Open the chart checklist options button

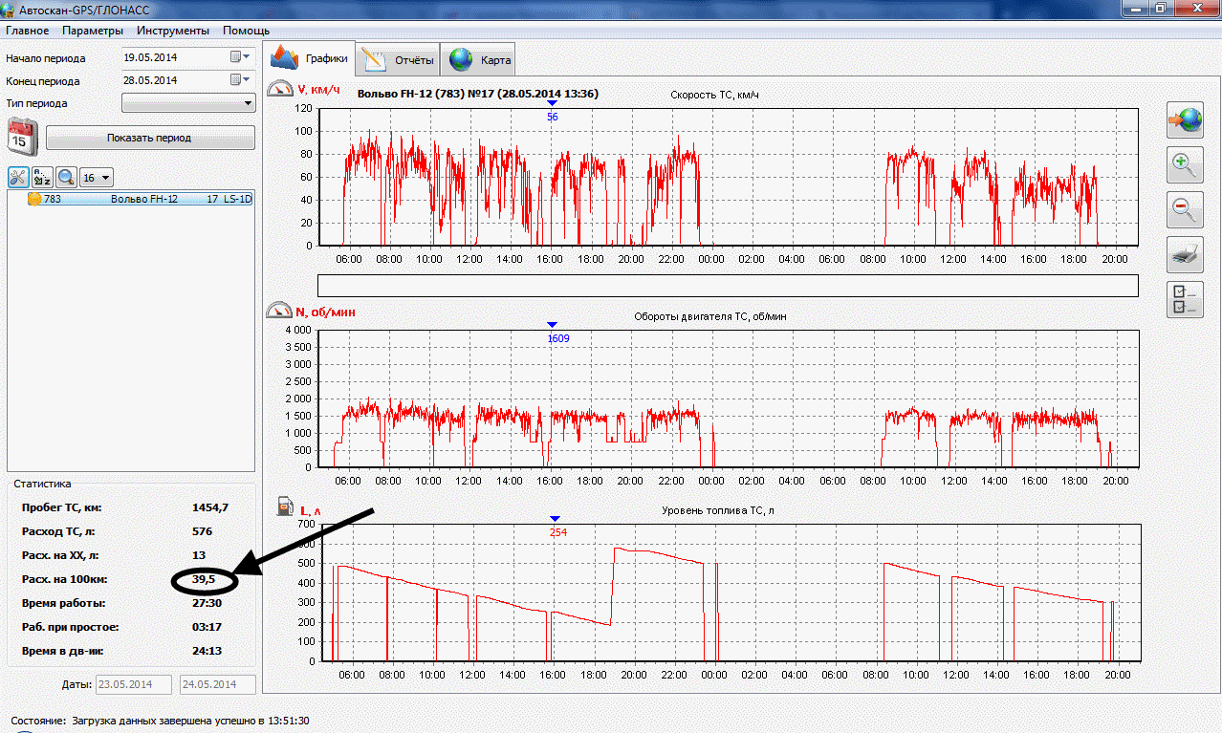(x=1185, y=299)
